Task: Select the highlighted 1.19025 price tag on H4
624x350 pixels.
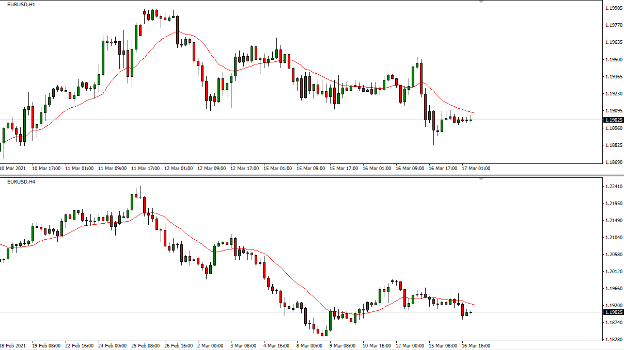Action: tap(614, 311)
